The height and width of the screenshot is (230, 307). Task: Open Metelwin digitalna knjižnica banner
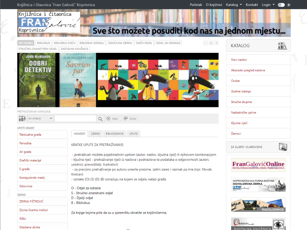tap(258, 224)
